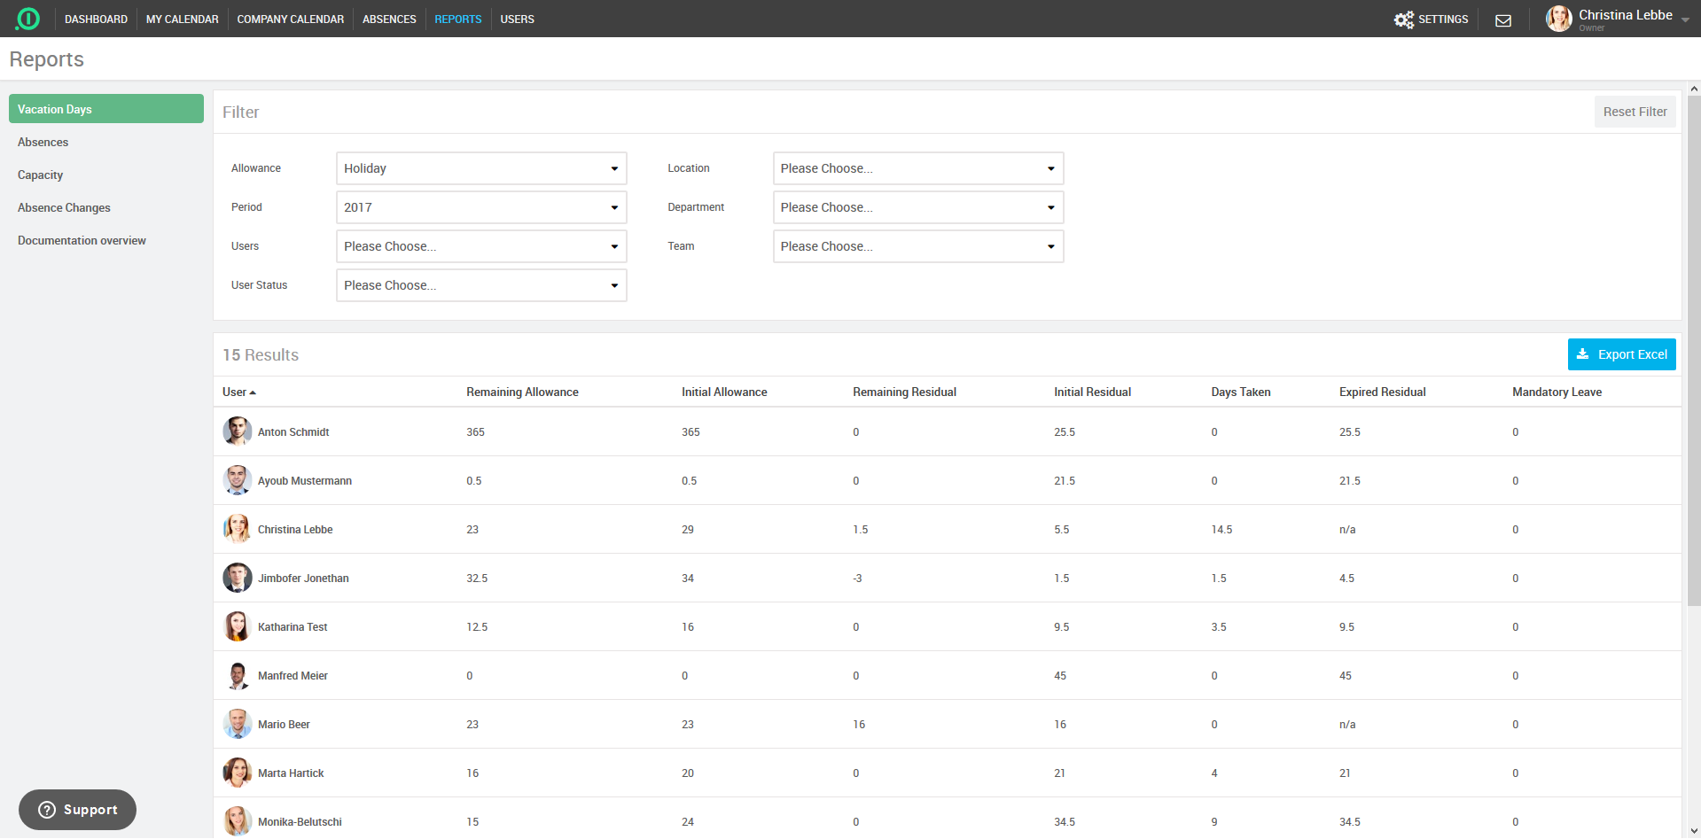Open the Absences report in sidebar

43,143
